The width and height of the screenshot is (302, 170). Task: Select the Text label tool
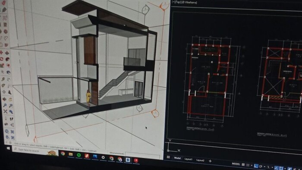9,86
